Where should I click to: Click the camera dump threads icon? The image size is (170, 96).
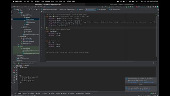pos(14,73)
